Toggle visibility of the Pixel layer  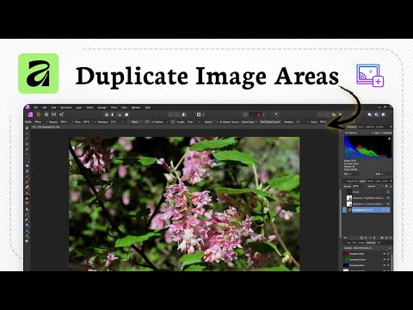tap(388, 192)
